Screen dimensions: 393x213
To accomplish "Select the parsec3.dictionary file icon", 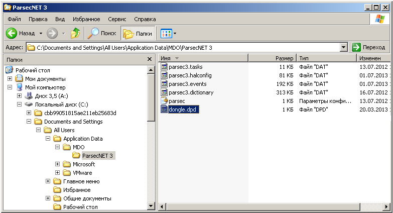I will 164,92.
